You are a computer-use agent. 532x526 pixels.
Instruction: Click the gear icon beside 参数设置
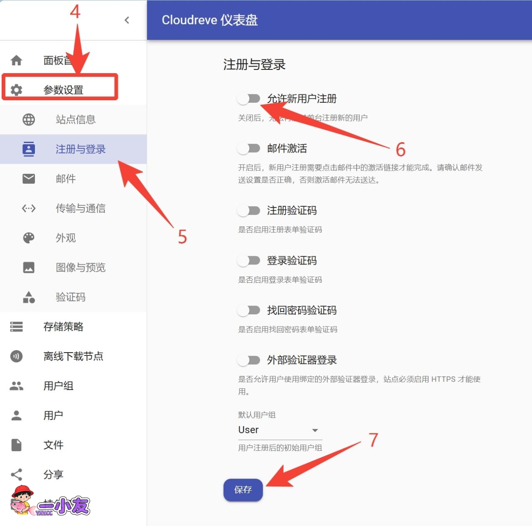(16, 90)
